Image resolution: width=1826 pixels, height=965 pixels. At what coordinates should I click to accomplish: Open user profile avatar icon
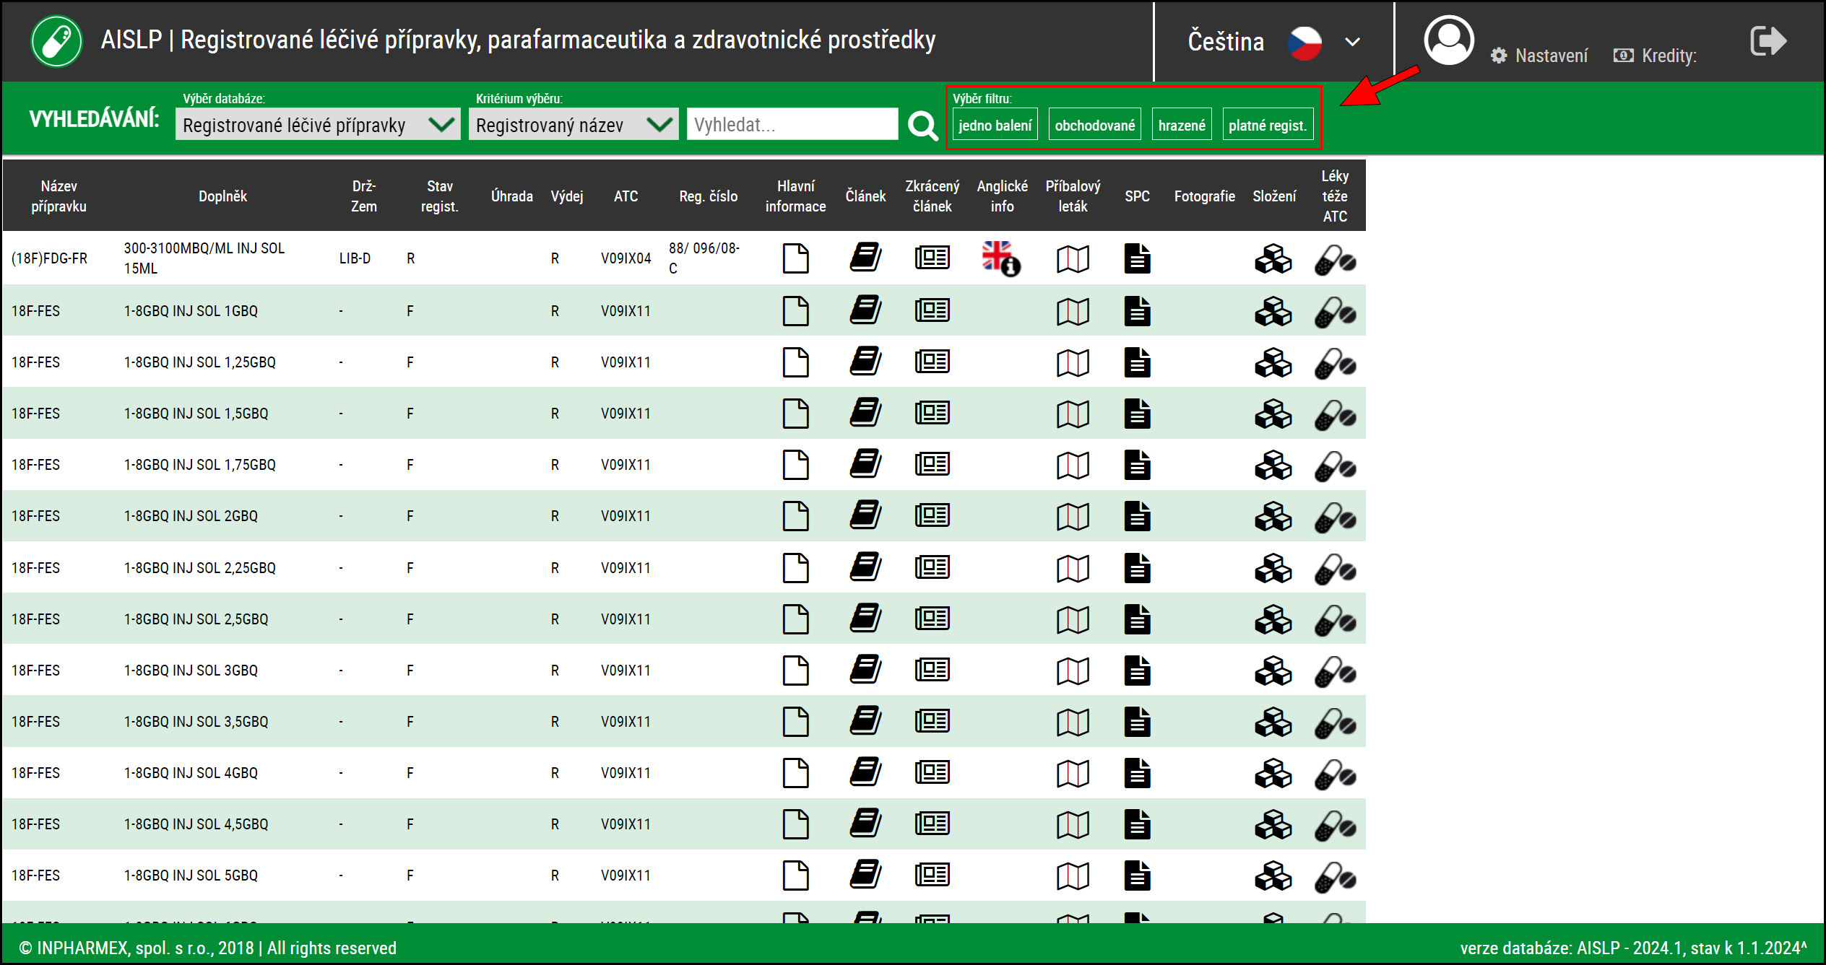[1448, 40]
